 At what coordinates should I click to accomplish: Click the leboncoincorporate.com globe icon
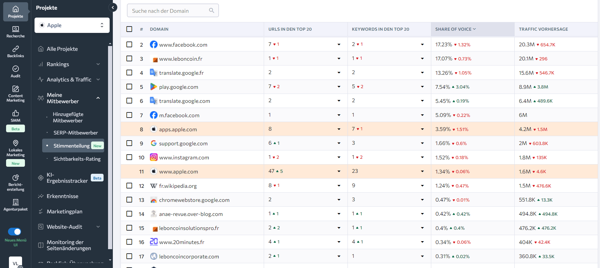point(154,256)
